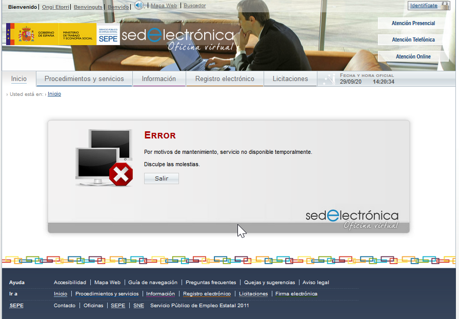Open Preguntas frecuentes footer link

tap(211, 283)
